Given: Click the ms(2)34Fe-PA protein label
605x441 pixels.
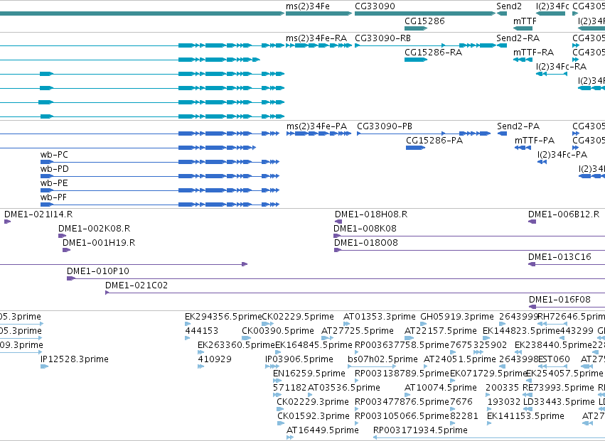Looking at the screenshot, I should [x=316, y=126].
